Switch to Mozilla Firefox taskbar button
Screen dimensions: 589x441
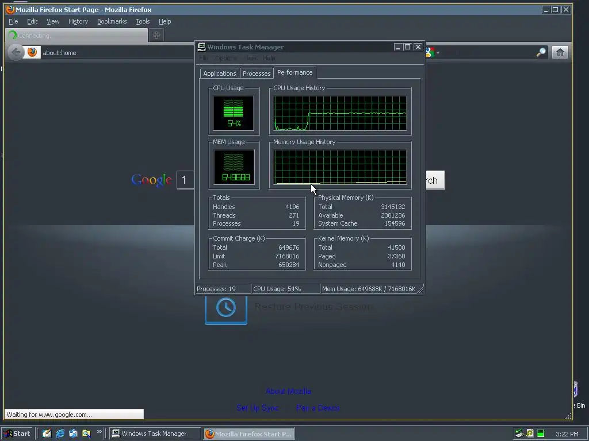coord(250,434)
